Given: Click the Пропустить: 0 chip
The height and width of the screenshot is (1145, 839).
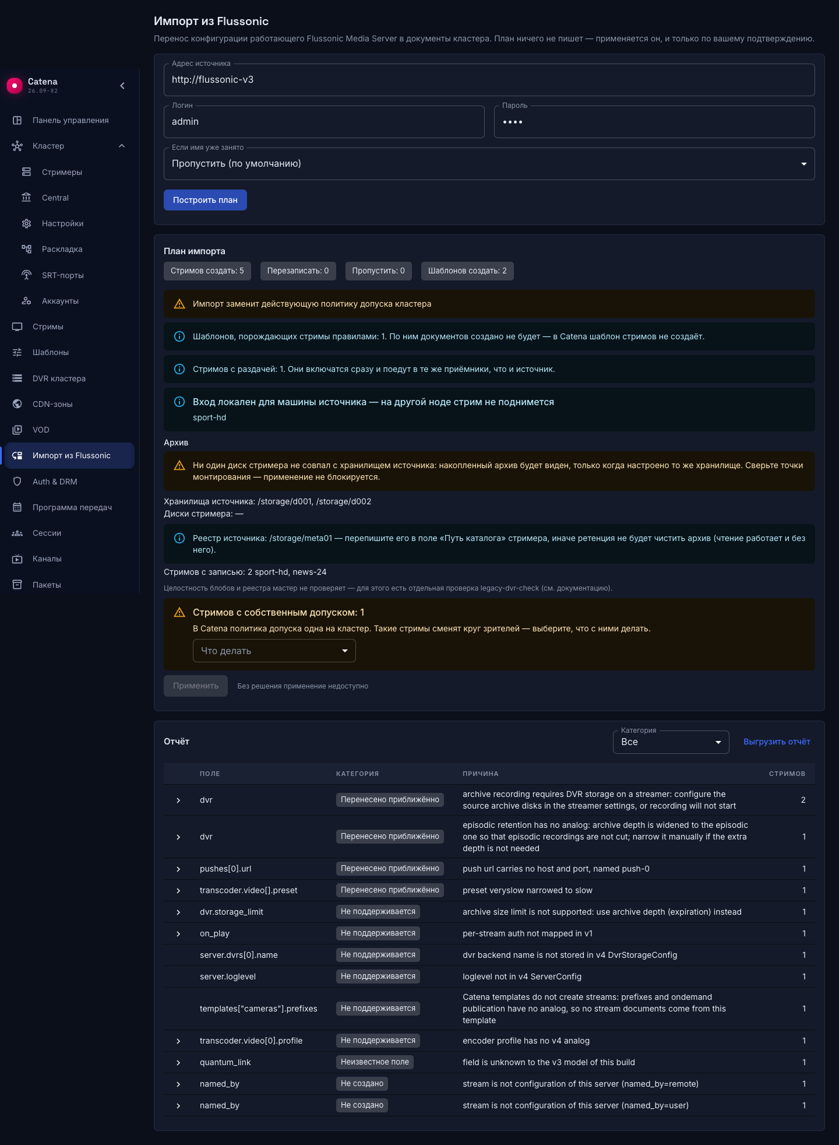Looking at the screenshot, I should [x=379, y=271].
